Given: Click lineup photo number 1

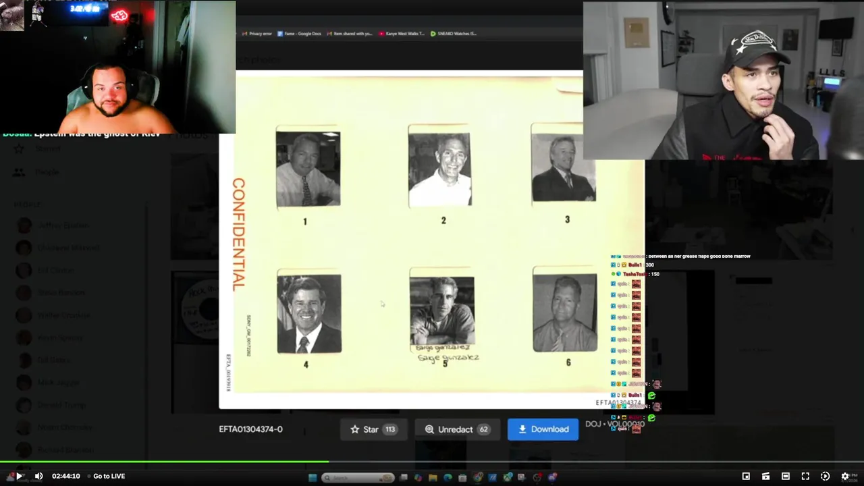Looking at the screenshot, I should (x=308, y=169).
